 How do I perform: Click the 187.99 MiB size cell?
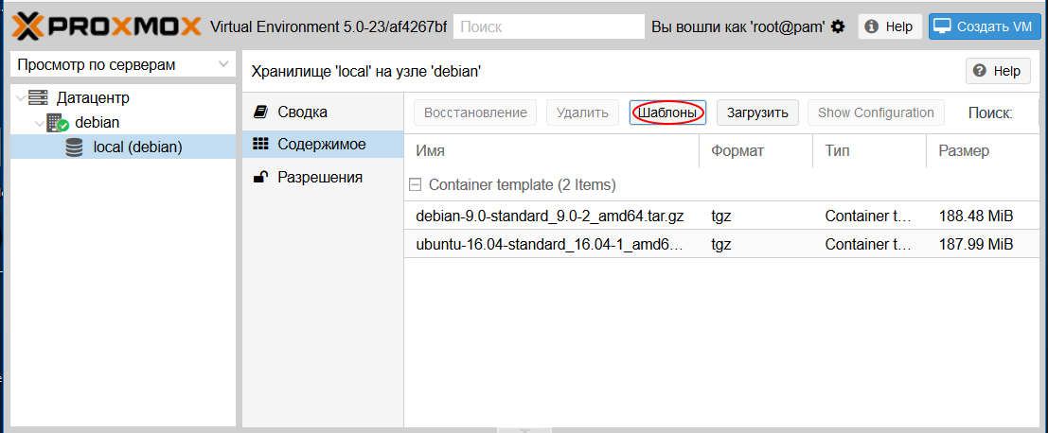tap(976, 245)
